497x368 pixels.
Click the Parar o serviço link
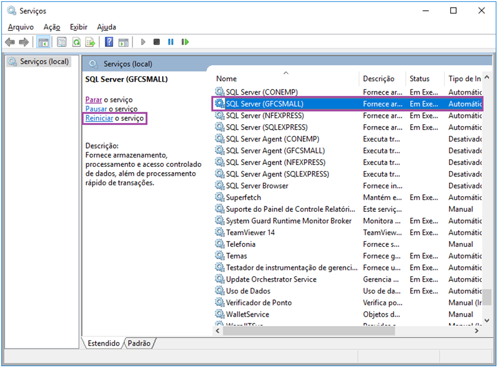pyautogui.click(x=109, y=99)
